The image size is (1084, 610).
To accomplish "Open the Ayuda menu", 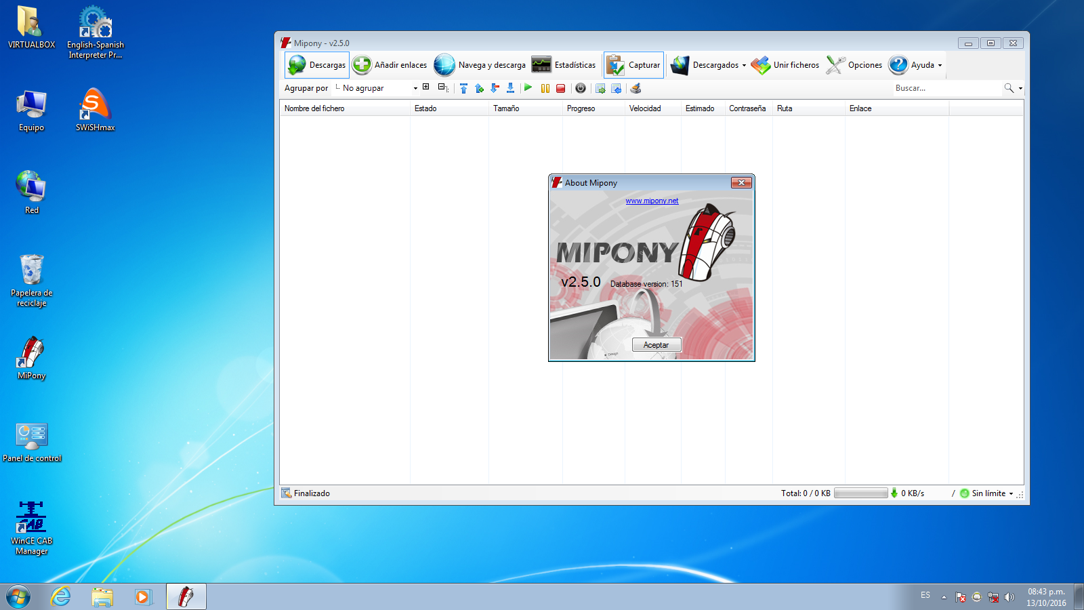I will click(x=915, y=65).
